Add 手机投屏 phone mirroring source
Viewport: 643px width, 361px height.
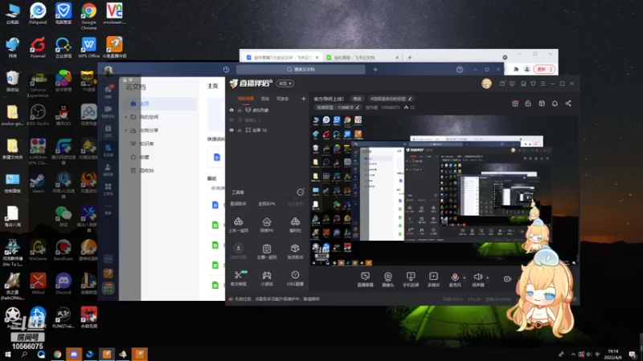pyautogui.click(x=411, y=279)
